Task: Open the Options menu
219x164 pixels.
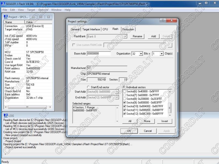Action: pos(43,10)
